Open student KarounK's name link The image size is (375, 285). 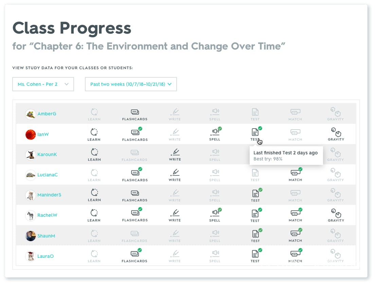point(47,155)
